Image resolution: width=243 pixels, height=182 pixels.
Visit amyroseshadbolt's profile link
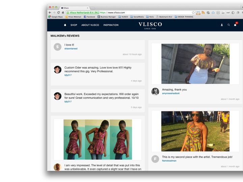(x=171, y=93)
